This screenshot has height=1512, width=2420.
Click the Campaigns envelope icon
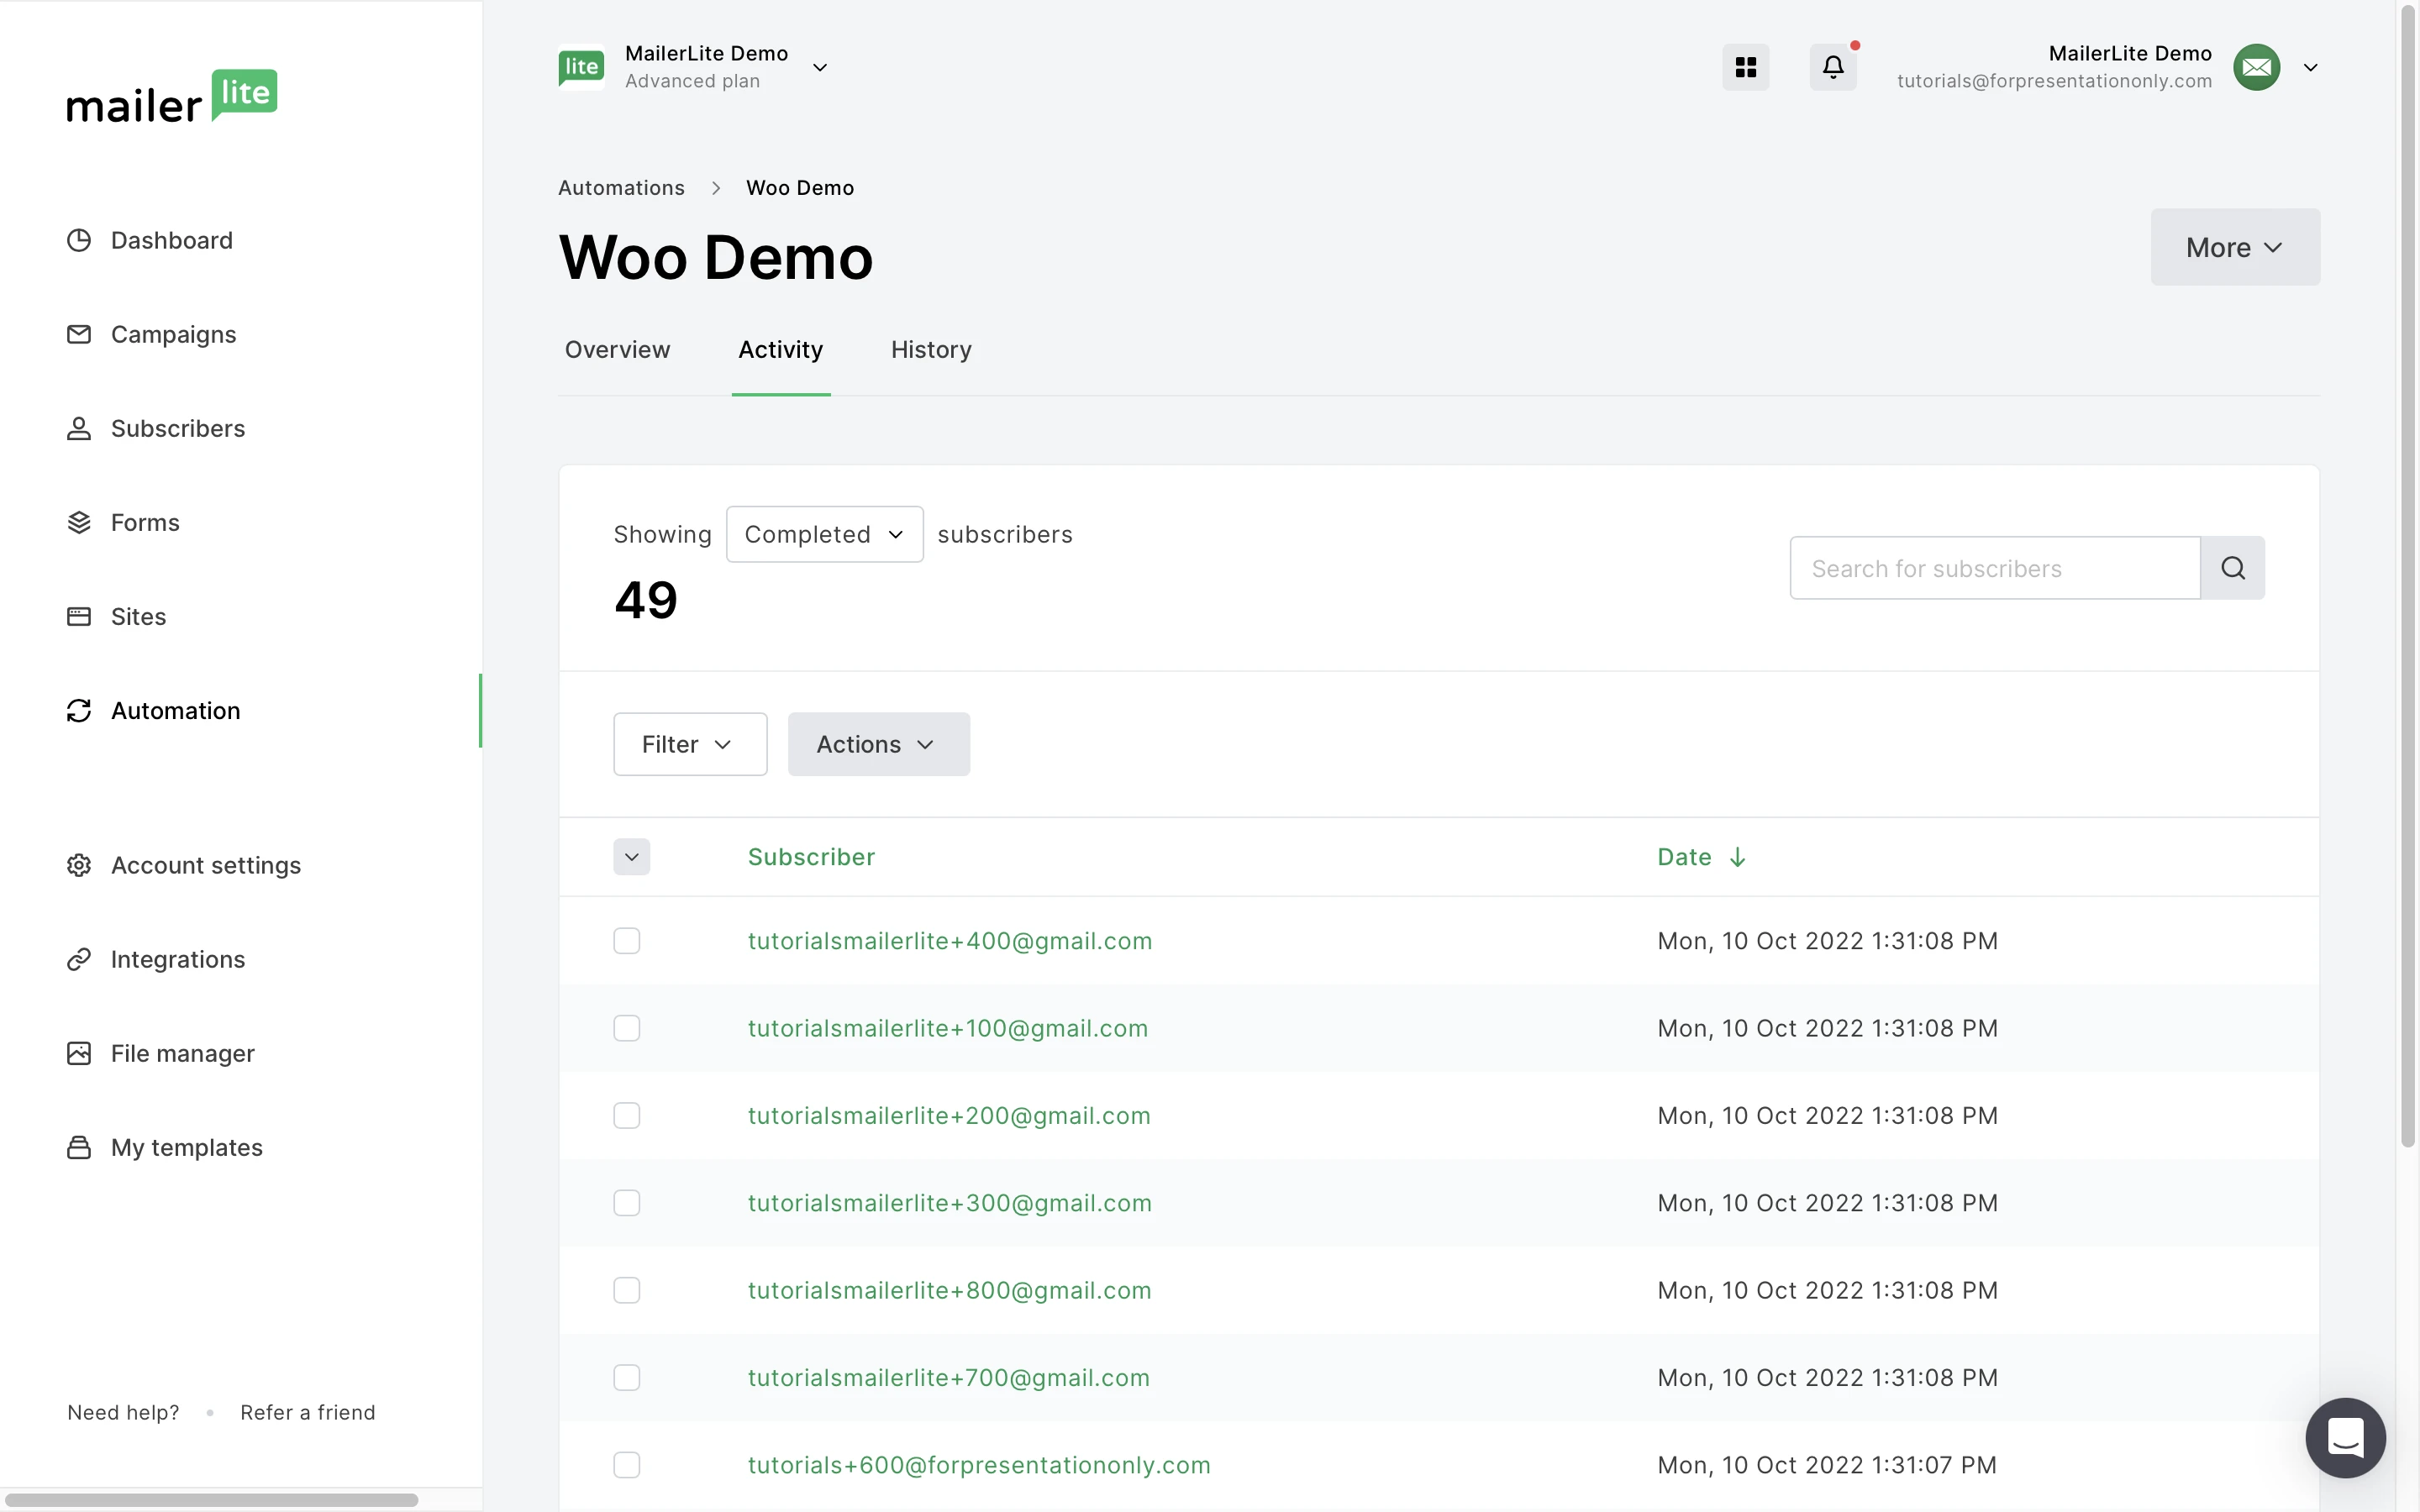point(79,334)
